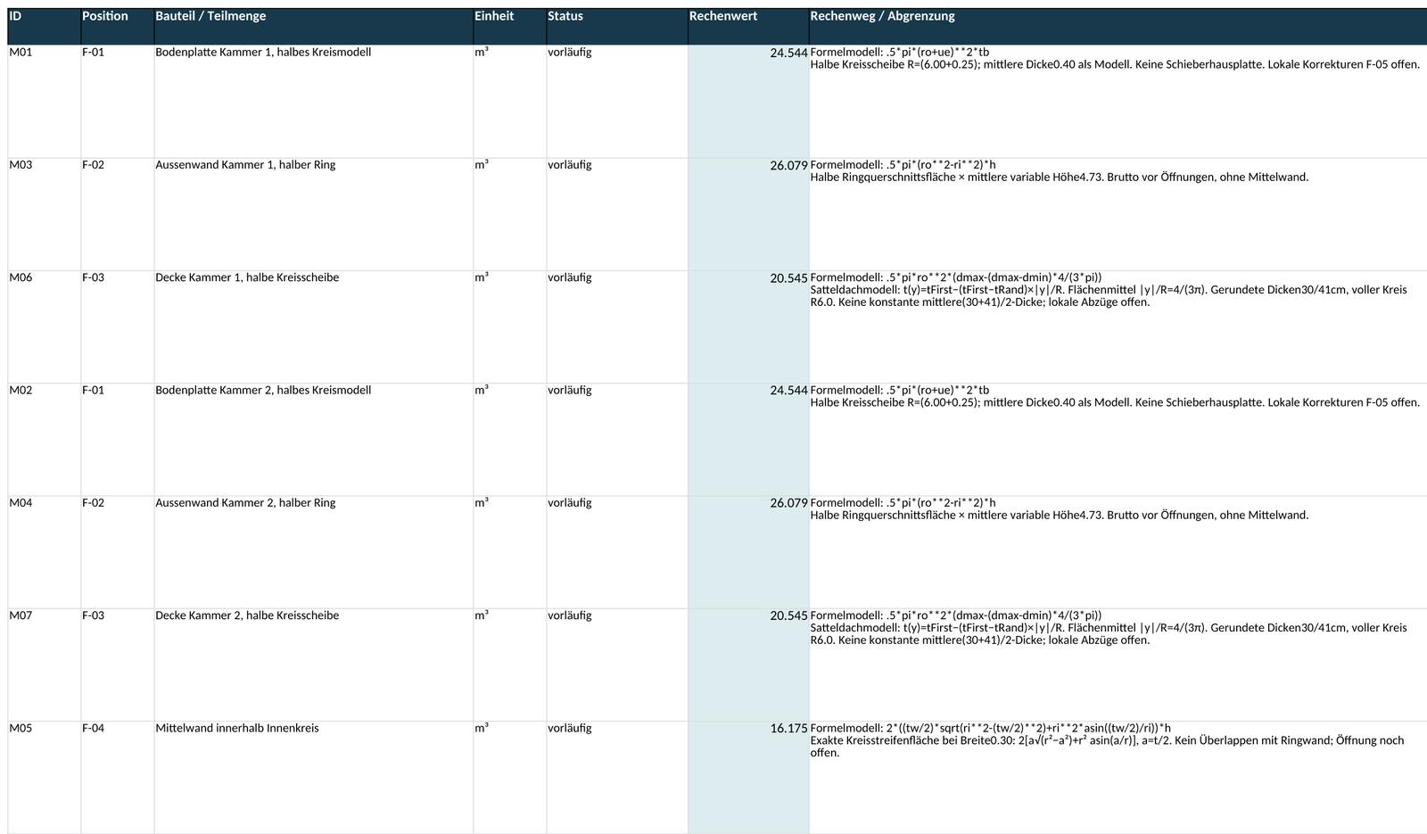
Task: Select the Bauteil / Teilmenge header cell
Action: pos(313,27)
